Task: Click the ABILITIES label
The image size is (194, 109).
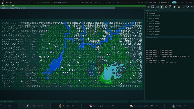Action: (8, 106)
